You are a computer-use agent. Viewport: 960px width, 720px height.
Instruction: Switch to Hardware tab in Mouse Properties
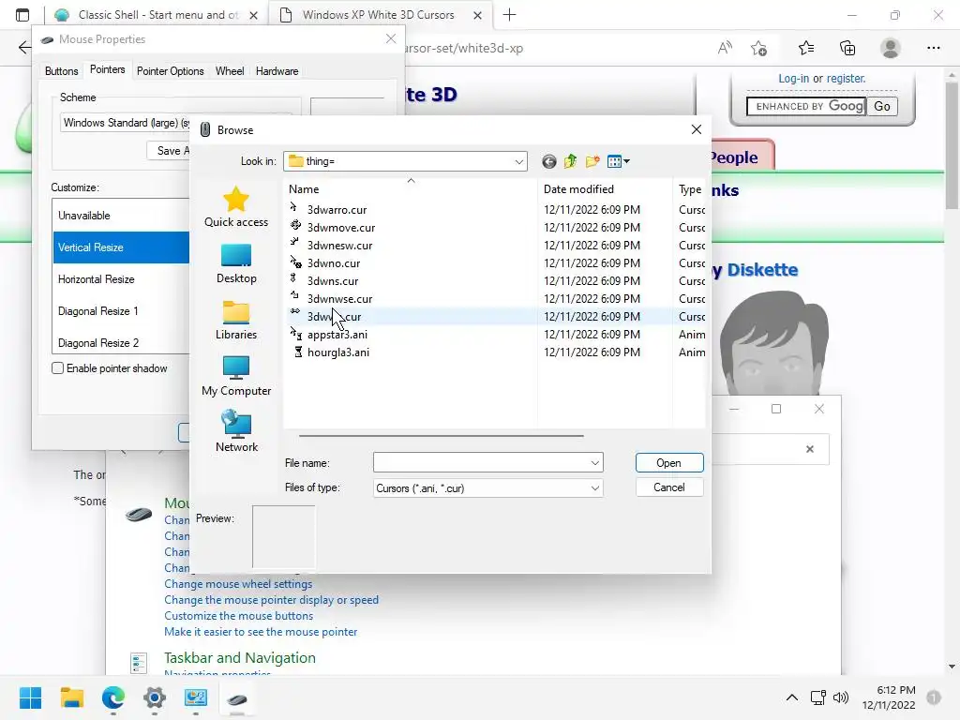coord(277,71)
